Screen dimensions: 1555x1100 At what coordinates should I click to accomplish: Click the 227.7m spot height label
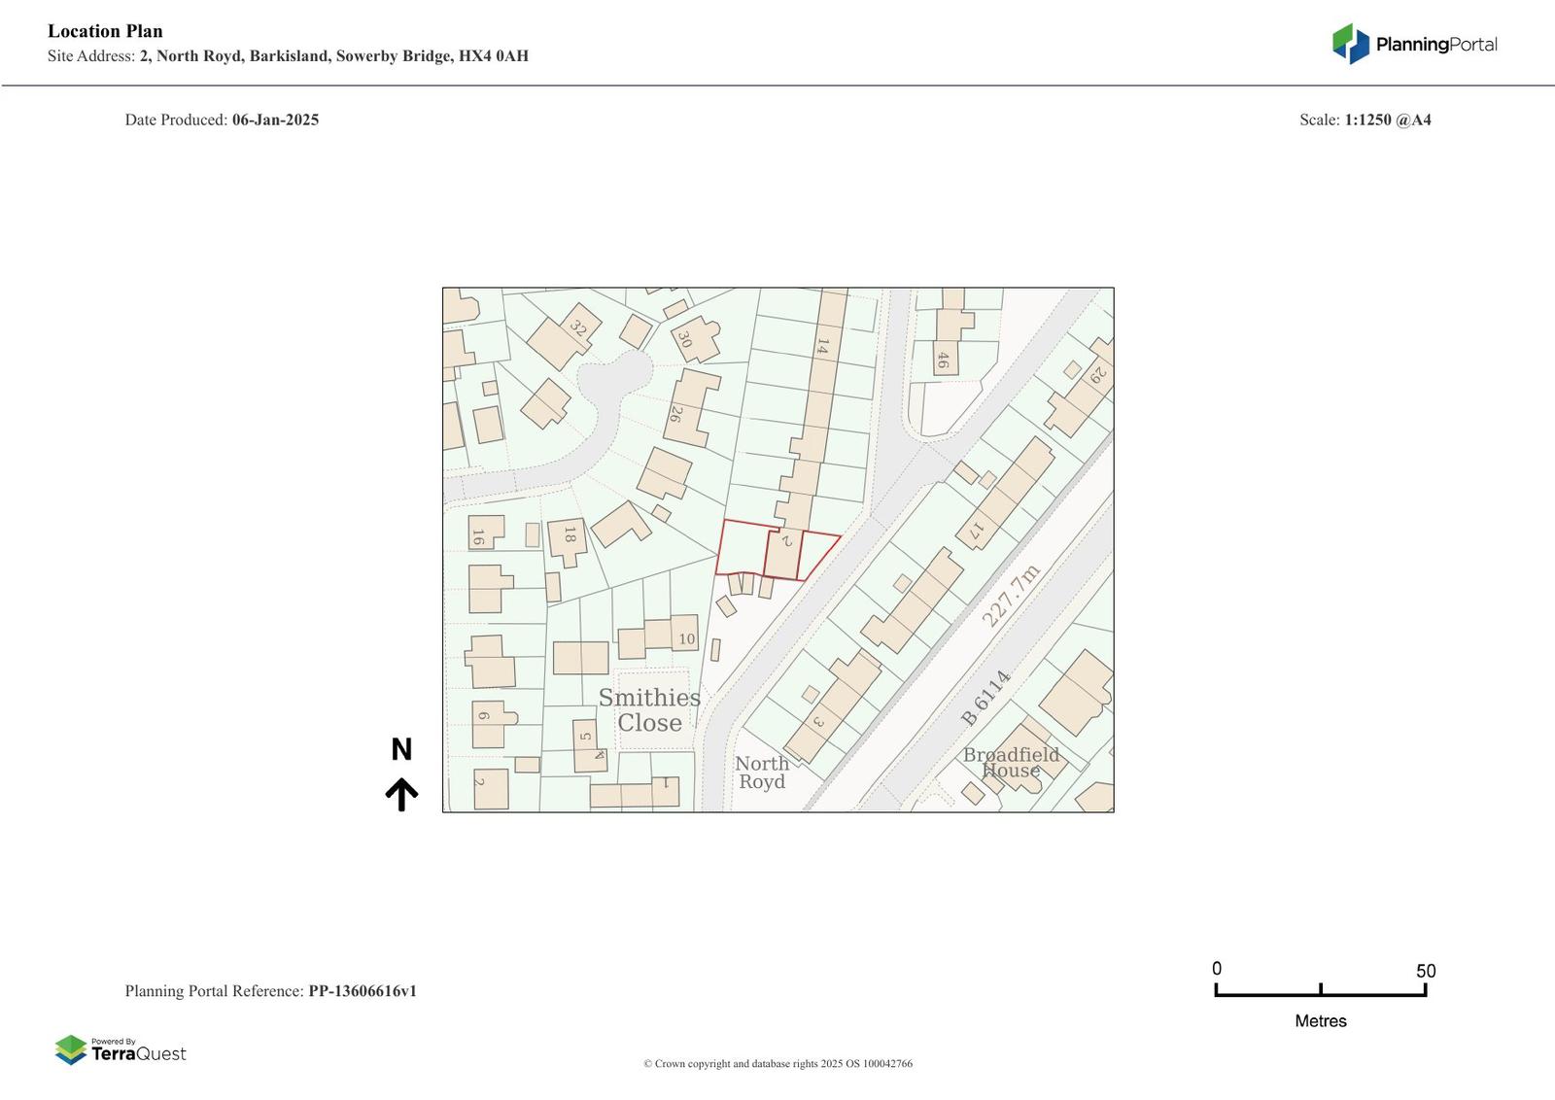[1011, 595]
